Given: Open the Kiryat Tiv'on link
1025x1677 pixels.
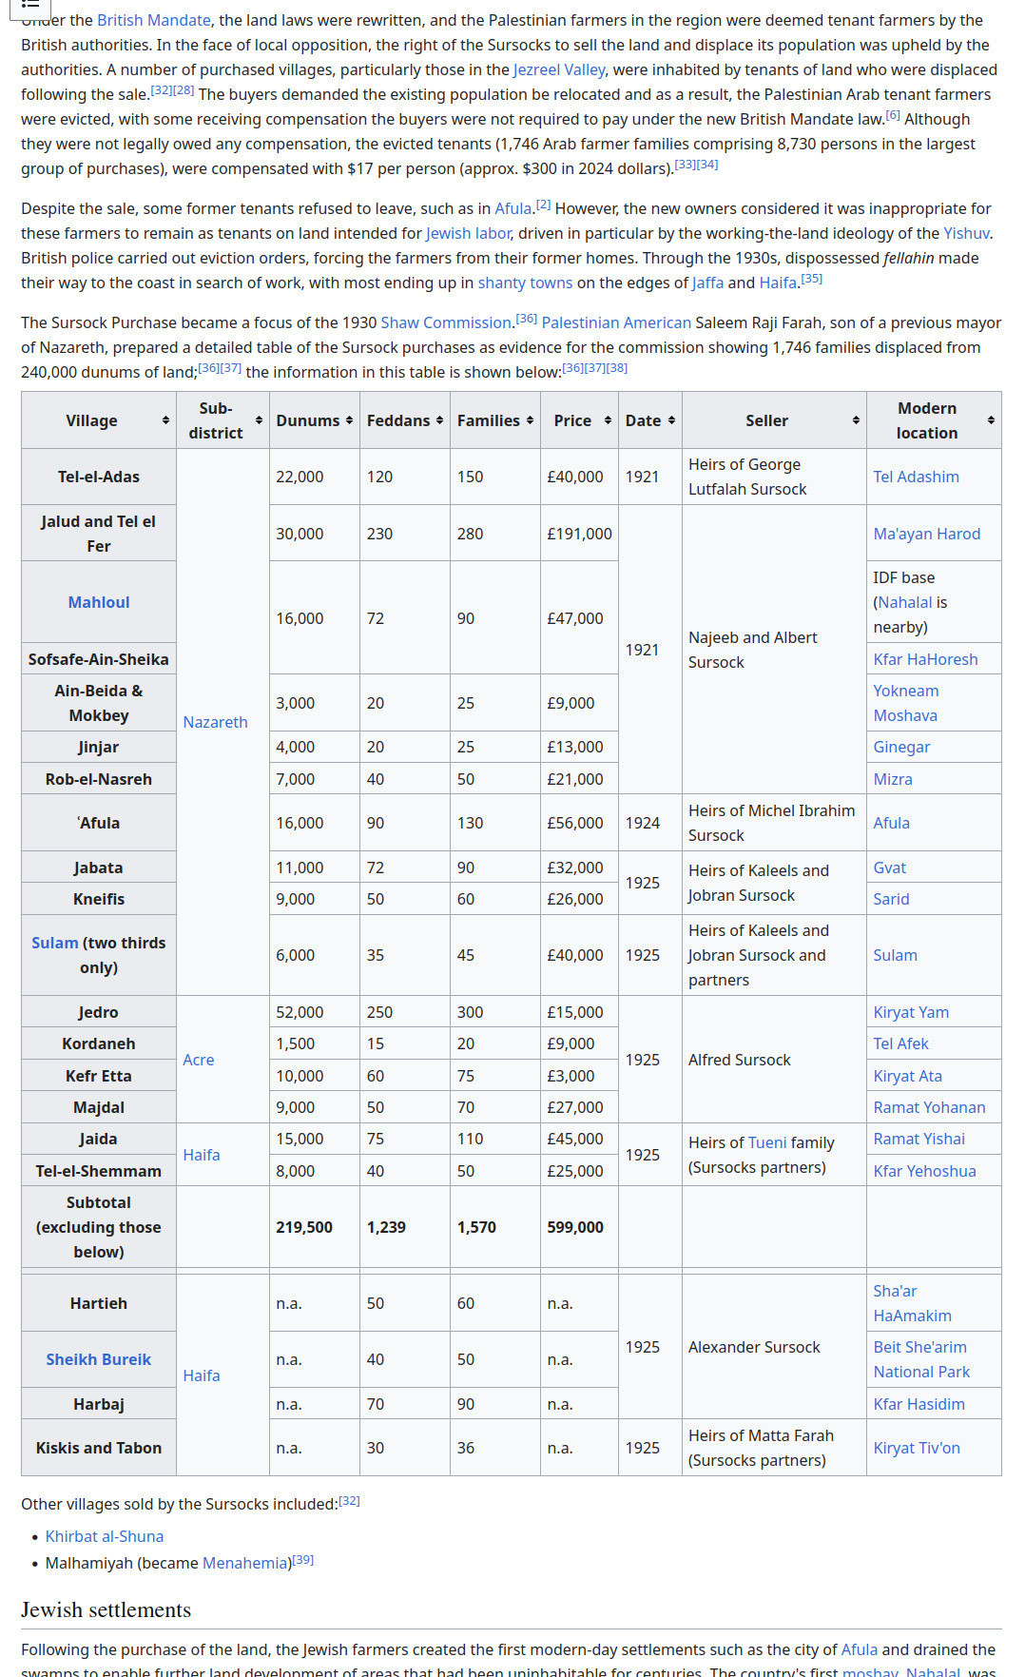Looking at the screenshot, I should (917, 1448).
